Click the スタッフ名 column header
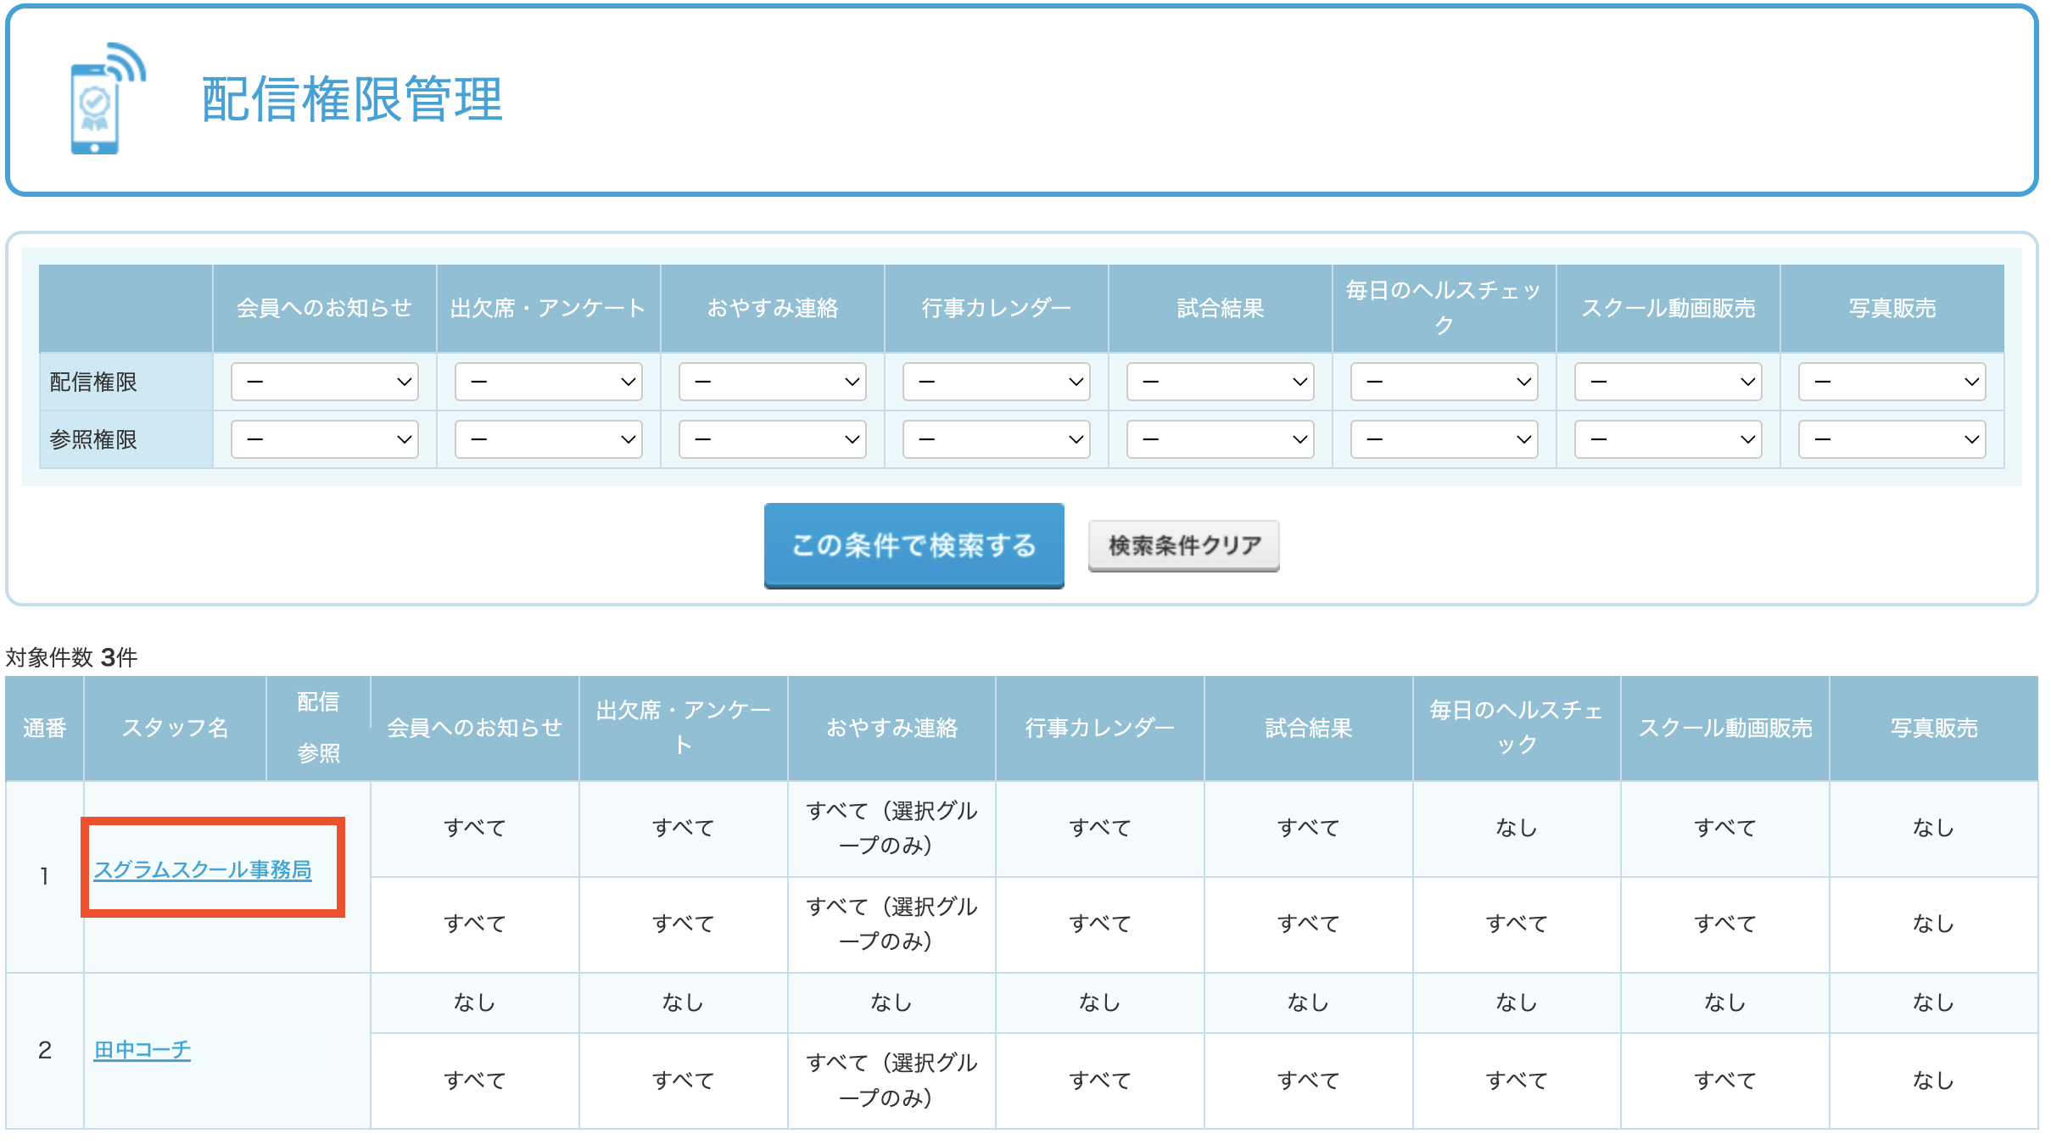This screenshot has height=1145, width=2051. (176, 728)
